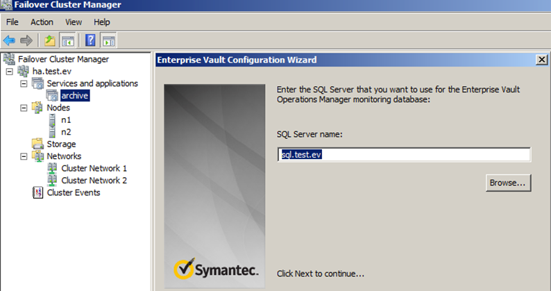The image size is (551, 291).
Task: Click the blue Back arrow in toolbar
Action: 9,41
